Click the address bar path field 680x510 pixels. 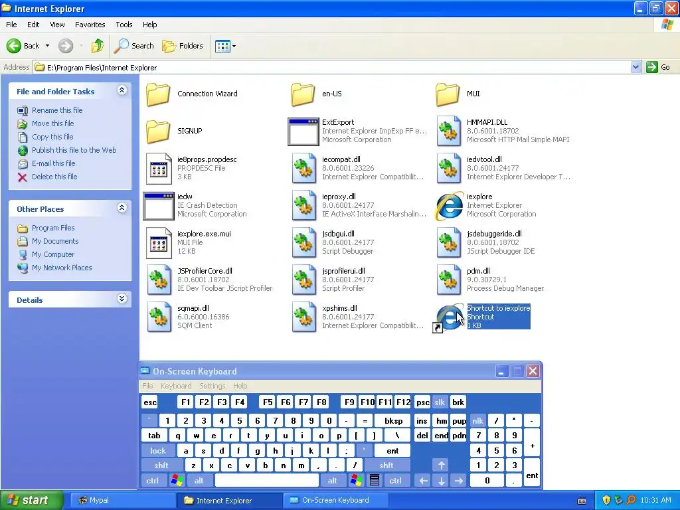(x=332, y=67)
